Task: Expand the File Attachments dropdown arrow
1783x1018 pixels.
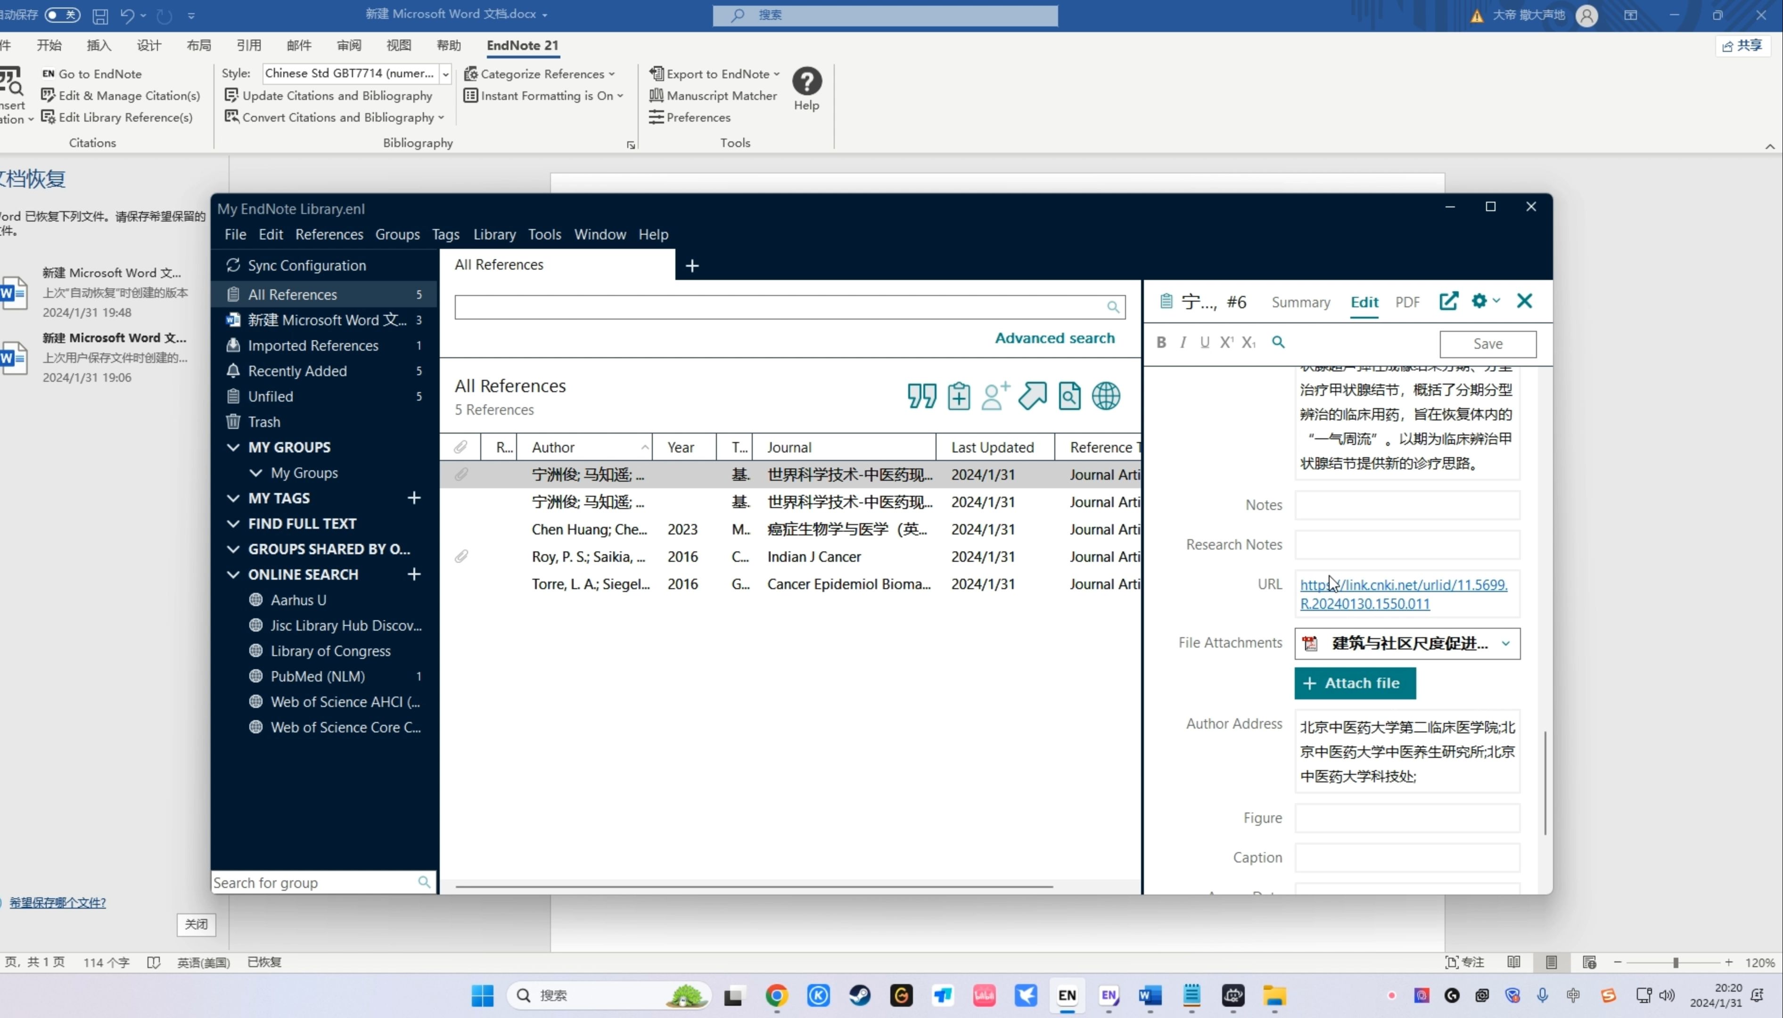Action: 1506,643
